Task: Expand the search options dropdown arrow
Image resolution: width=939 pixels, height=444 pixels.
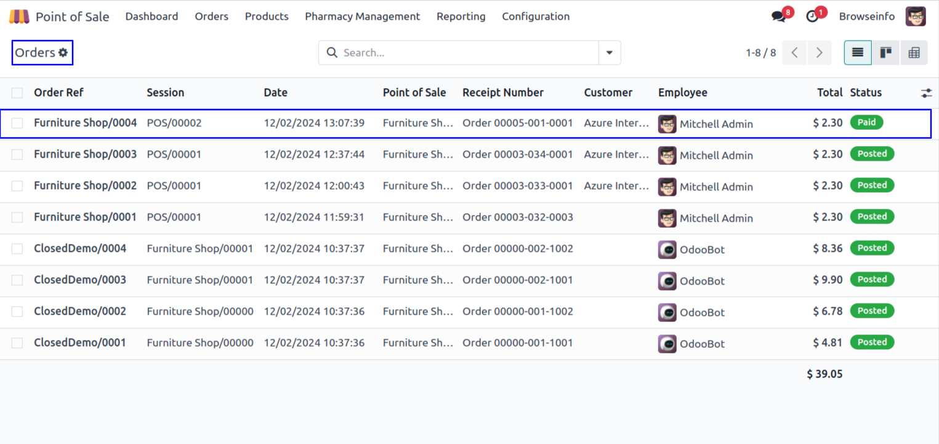Action: (609, 53)
